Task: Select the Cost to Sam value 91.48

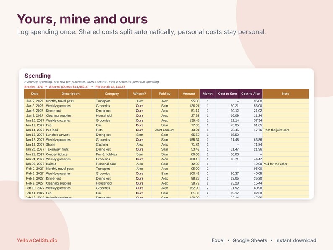Action: (x=227, y=140)
